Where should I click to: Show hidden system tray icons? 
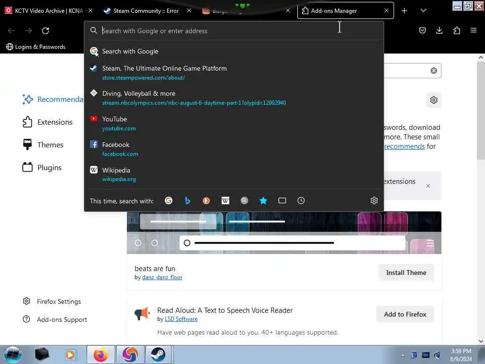click(403, 355)
